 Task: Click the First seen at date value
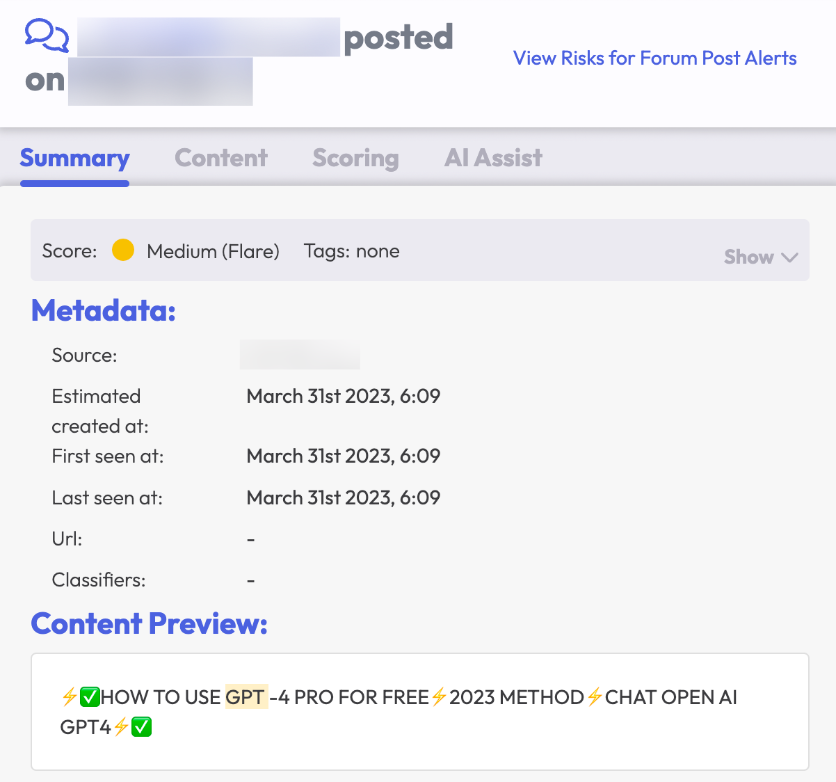coord(344,456)
